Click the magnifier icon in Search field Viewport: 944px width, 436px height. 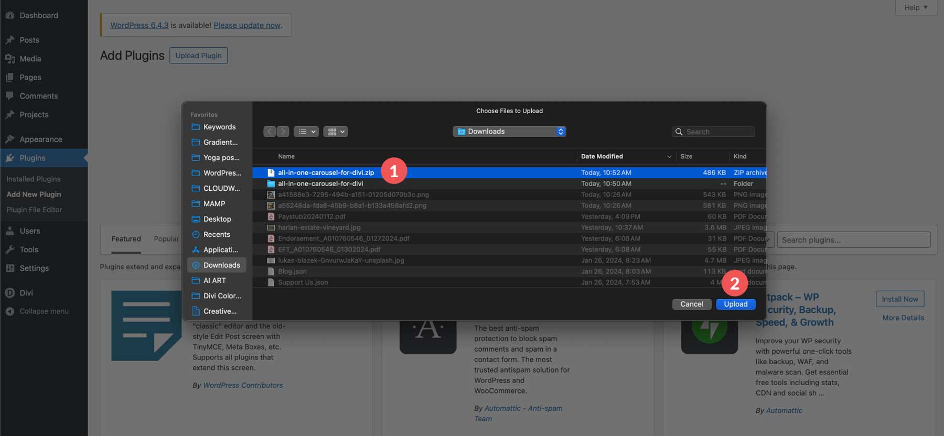click(679, 132)
